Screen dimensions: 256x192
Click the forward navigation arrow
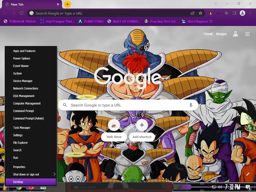[x=13, y=13]
